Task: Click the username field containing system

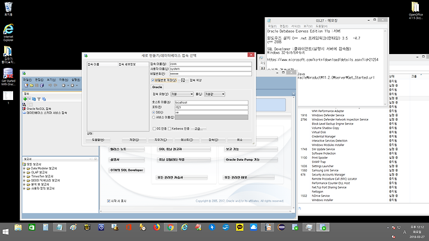Action: click(x=210, y=68)
